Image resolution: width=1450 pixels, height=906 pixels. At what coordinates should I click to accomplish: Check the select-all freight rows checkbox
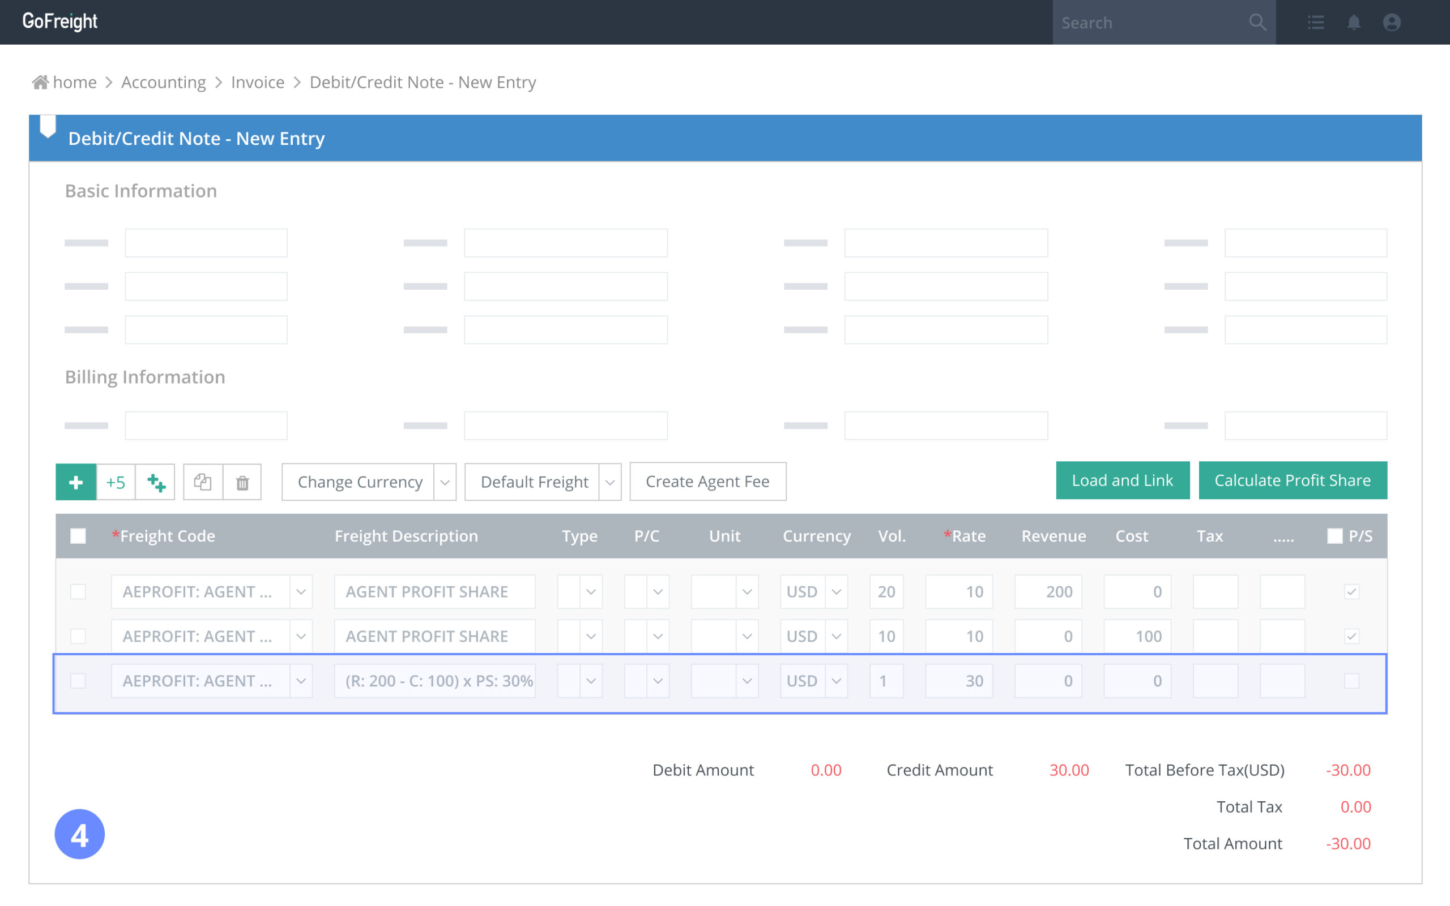coord(78,536)
